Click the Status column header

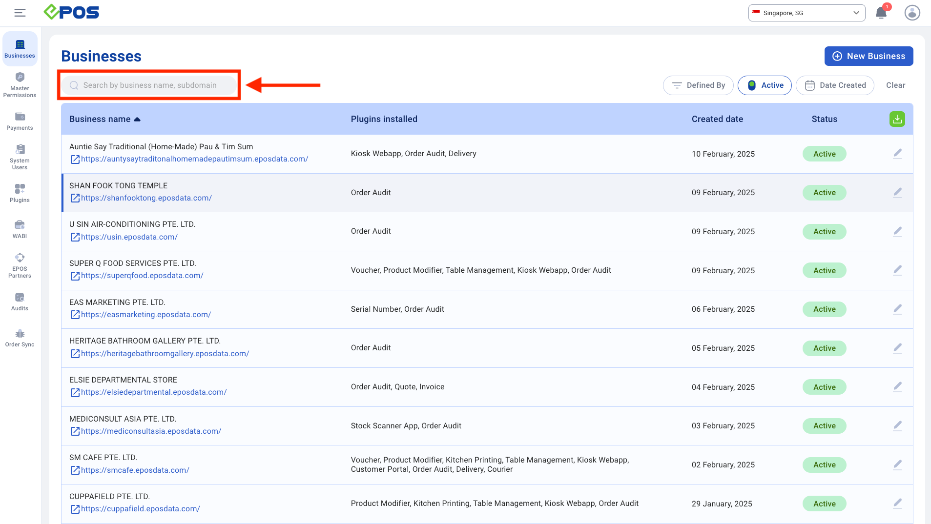point(824,119)
